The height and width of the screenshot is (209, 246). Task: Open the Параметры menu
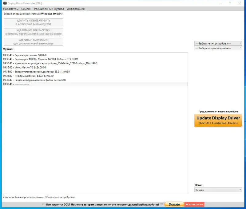click(x=10, y=9)
